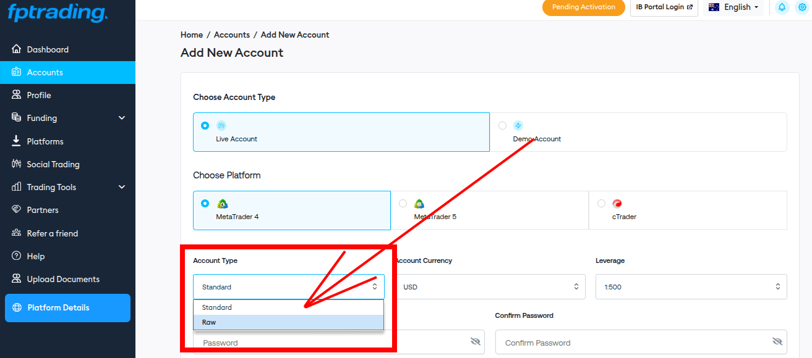Open Social Trading in the sidebar
The height and width of the screenshot is (358, 812).
coord(67,164)
